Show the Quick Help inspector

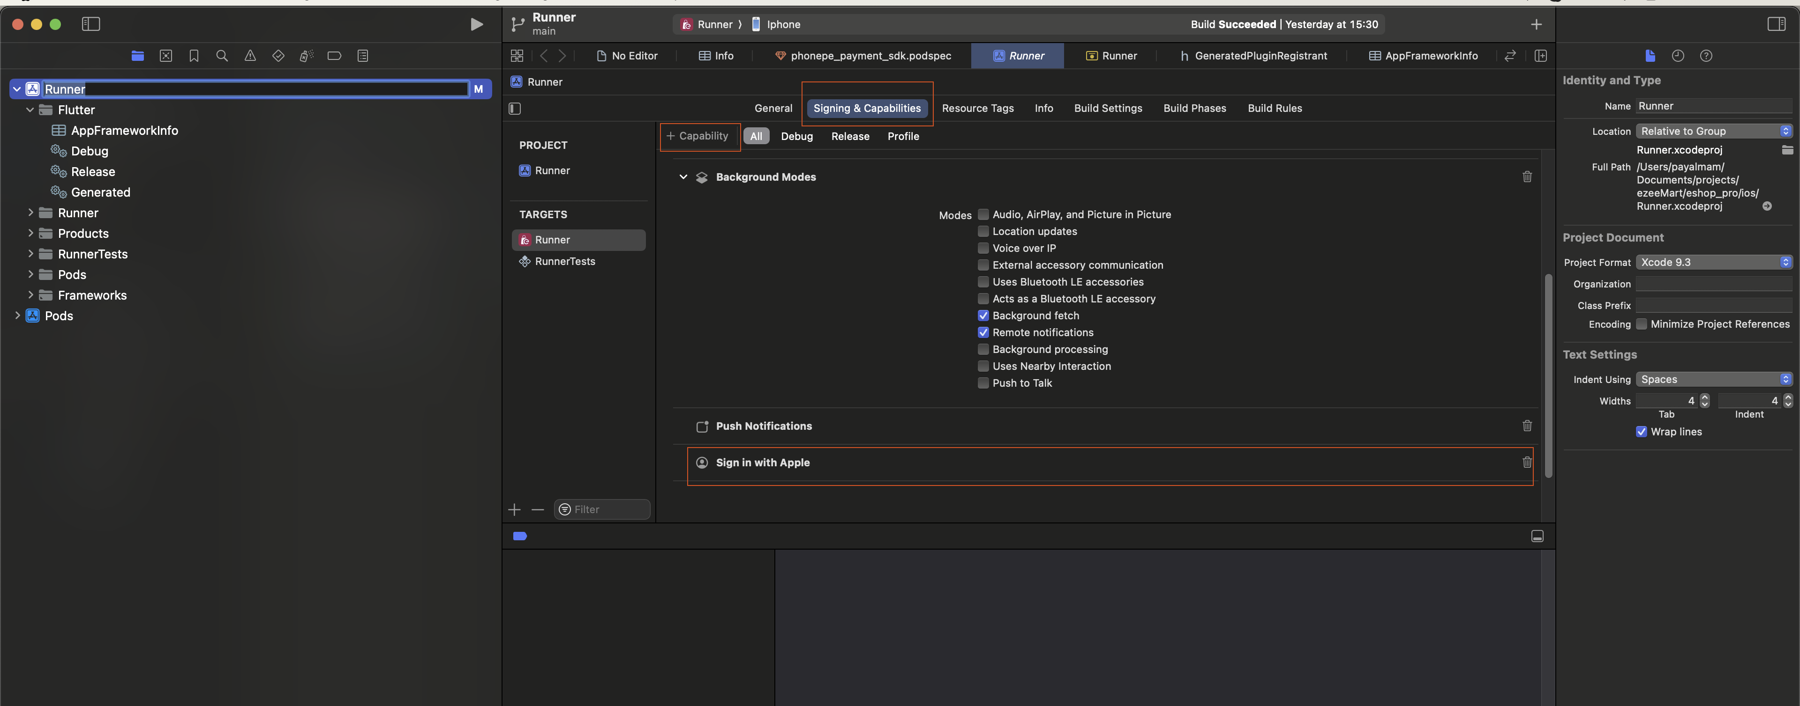[x=1706, y=56]
